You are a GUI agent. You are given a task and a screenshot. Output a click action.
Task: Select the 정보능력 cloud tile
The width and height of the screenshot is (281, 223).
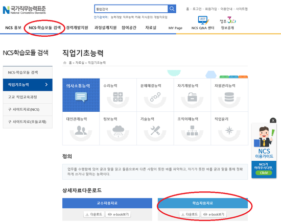(x=118, y=128)
